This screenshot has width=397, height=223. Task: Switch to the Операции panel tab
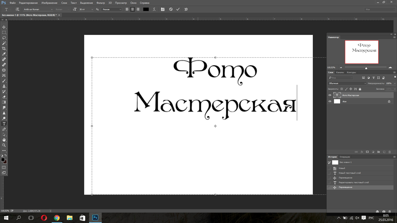pos(345,157)
